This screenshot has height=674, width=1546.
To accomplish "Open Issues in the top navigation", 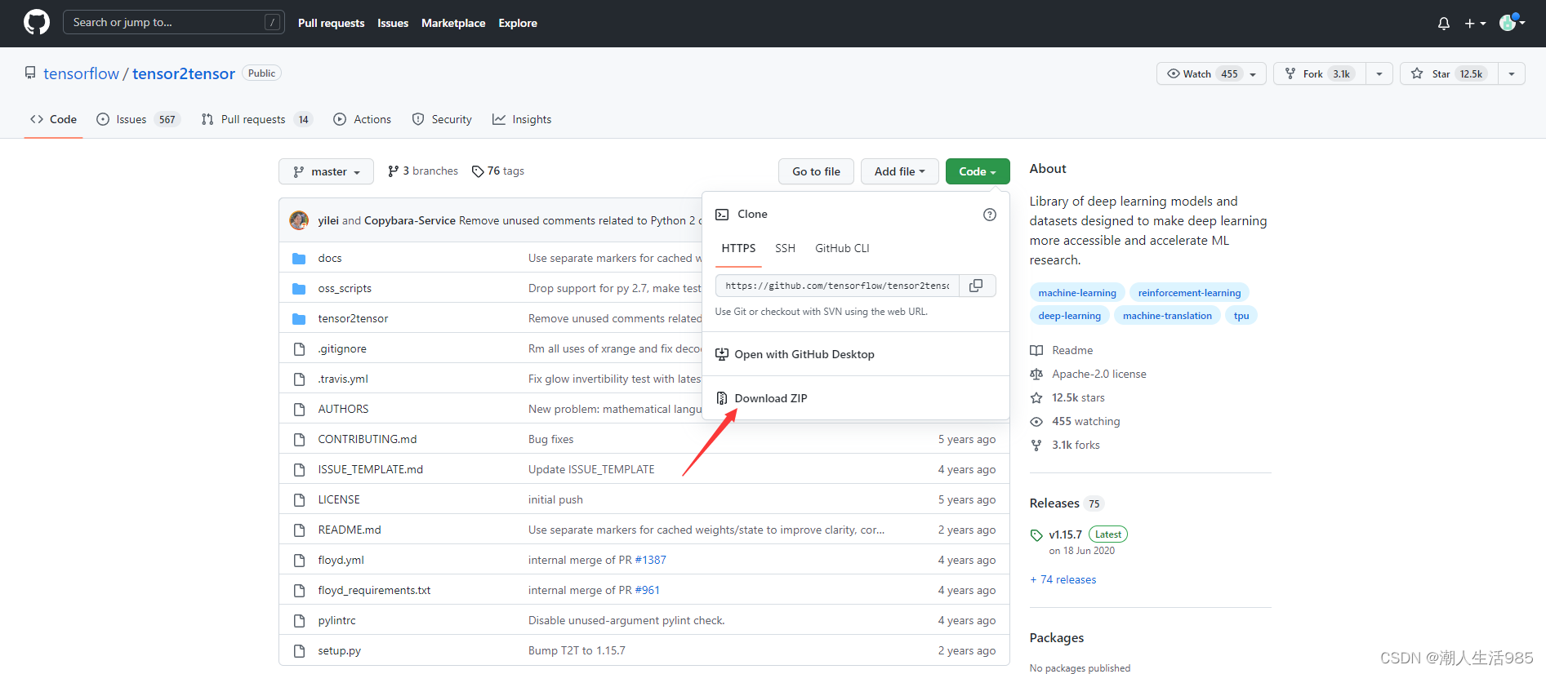I will point(393,23).
